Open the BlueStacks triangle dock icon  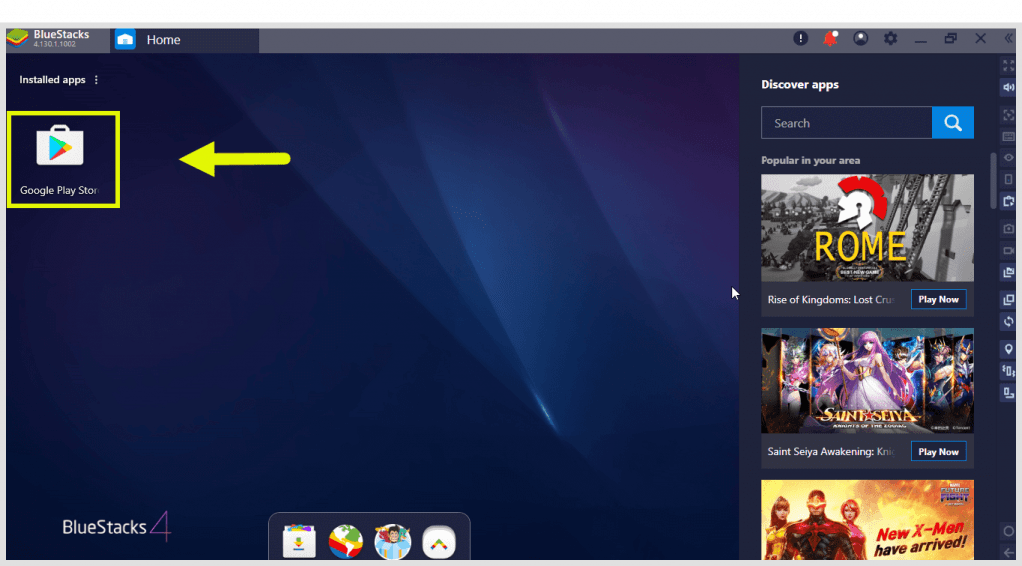(439, 542)
